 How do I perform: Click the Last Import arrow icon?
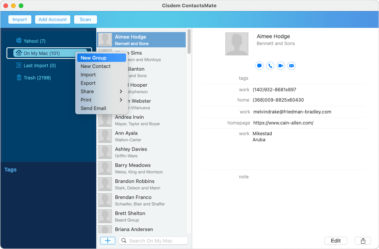[x=19, y=65]
